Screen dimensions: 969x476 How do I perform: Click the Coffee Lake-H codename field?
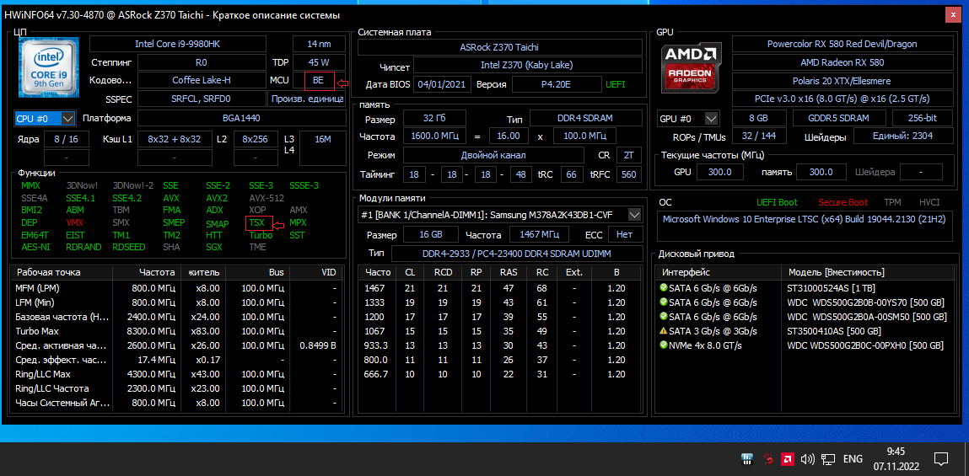point(202,80)
